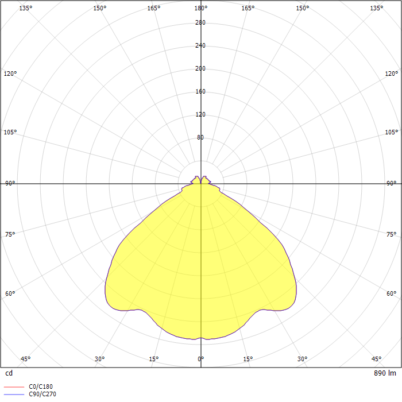Screen dimensions: 402x402
Task: Click the 890 lm luminous flux value
Action: click(385, 373)
